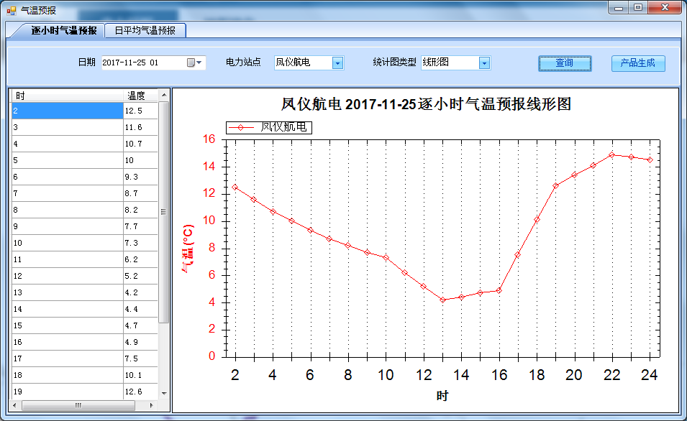Select the 逐小时气温预报 tab

click(x=63, y=31)
